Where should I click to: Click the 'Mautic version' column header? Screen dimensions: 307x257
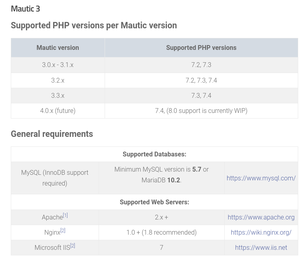[58, 47]
